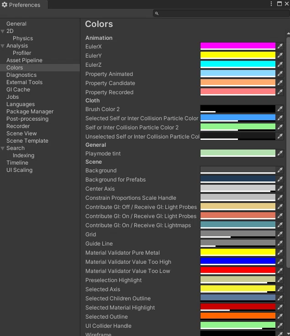
Task: Eyedropper for UI Collider Handle
Action: click(280, 325)
